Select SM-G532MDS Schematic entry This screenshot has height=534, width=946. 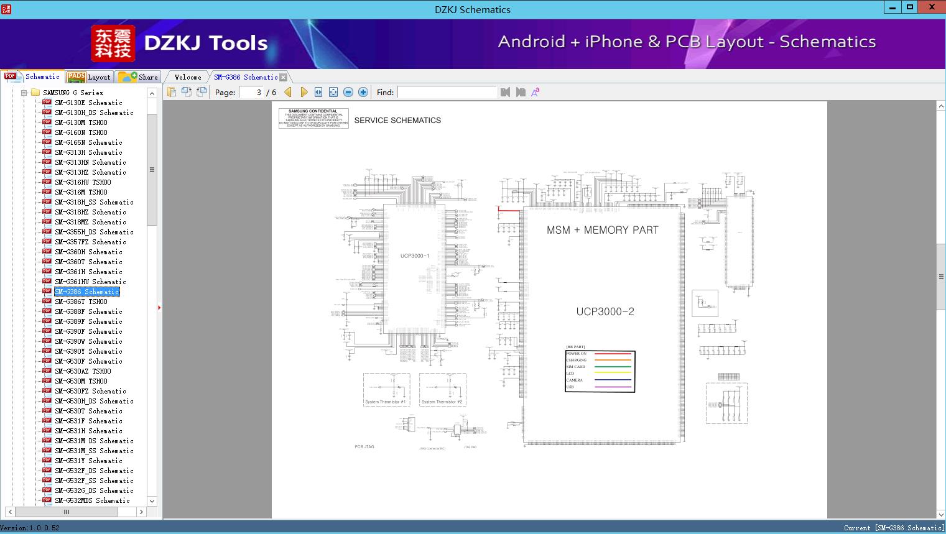(92, 500)
